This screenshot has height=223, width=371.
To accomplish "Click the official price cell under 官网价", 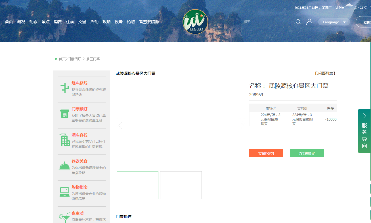I will pyautogui.click(x=302, y=119).
